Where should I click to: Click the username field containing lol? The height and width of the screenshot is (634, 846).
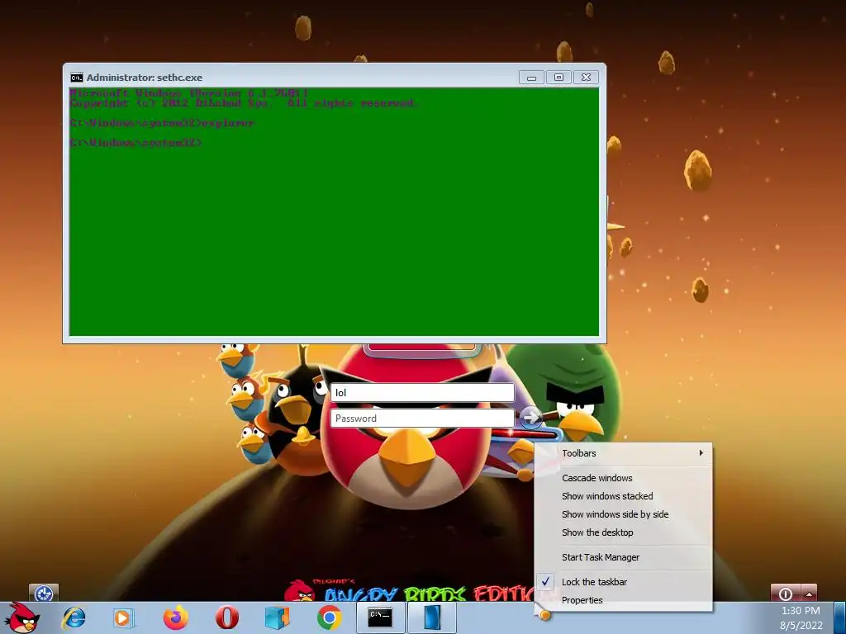422,392
